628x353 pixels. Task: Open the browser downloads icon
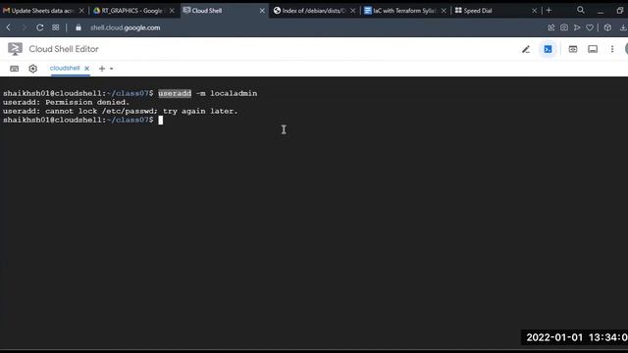(623, 27)
